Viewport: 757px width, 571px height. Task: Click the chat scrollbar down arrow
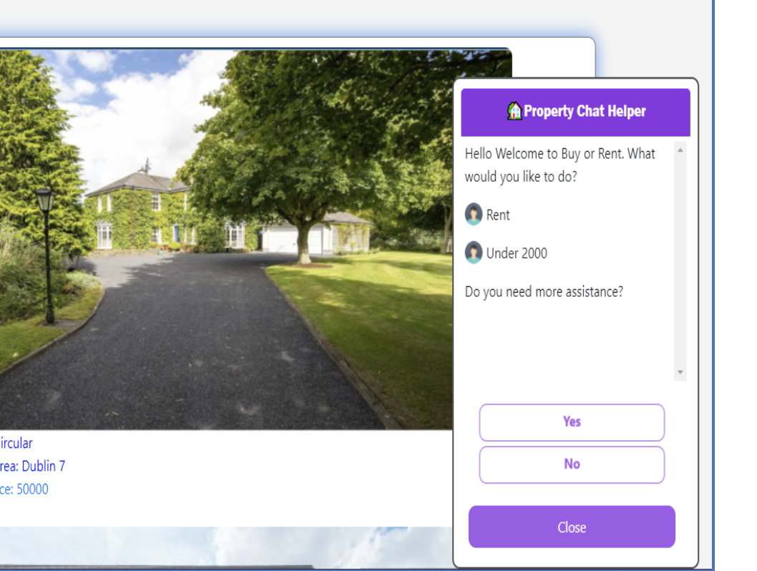680,372
